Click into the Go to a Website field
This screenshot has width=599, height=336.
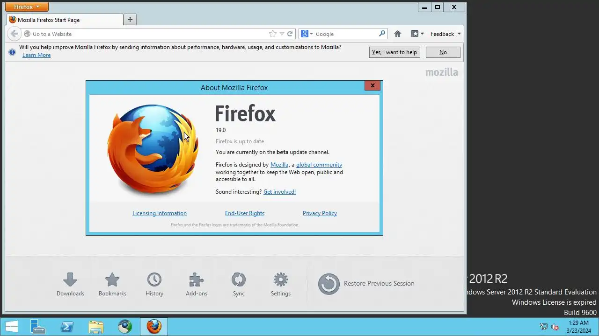(x=150, y=34)
